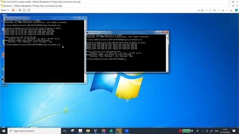Open the PDF reader on the taskbar
Viewport: 239px width, 134px height.
(x=80, y=131)
